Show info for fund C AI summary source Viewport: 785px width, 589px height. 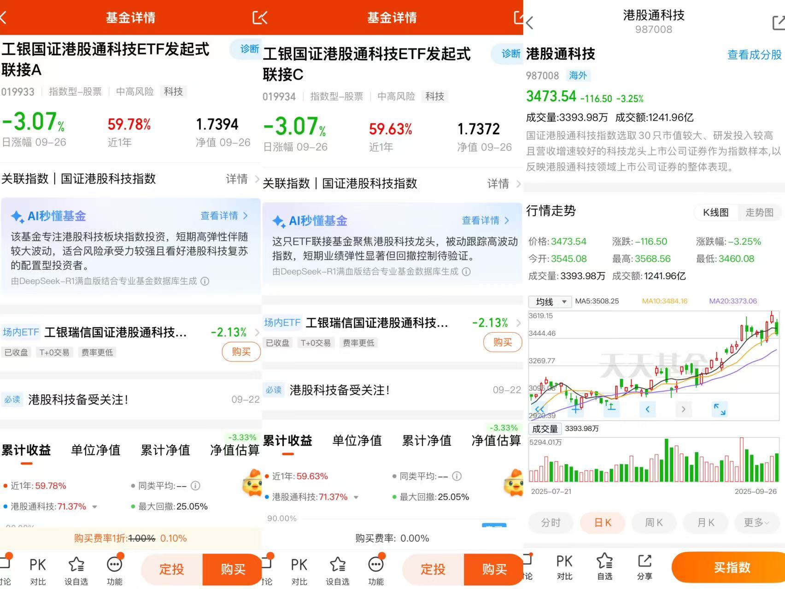(466, 271)
